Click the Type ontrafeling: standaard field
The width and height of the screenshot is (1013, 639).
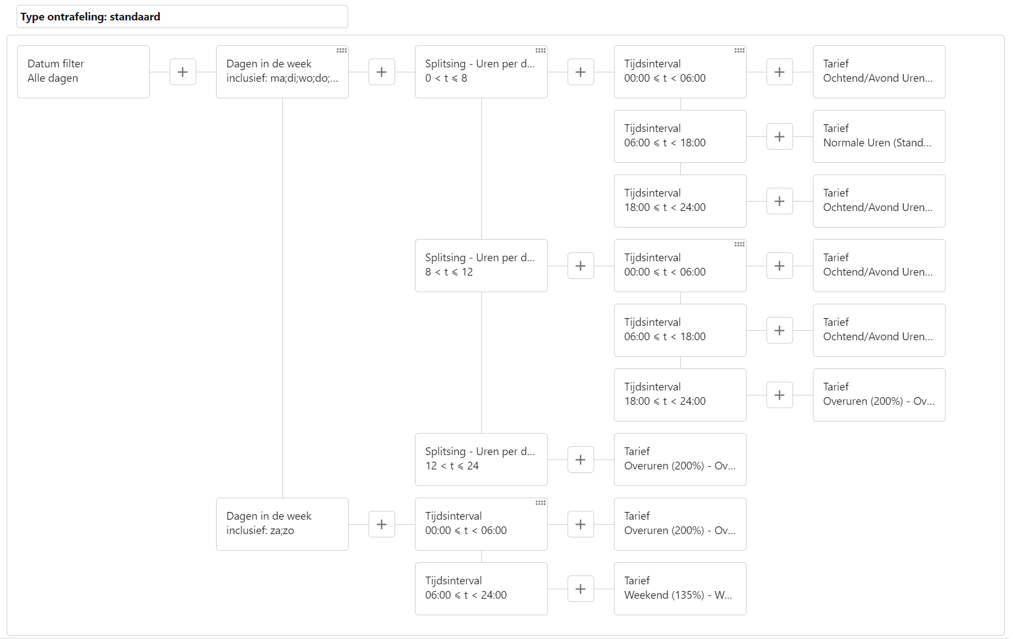(182, 17)
